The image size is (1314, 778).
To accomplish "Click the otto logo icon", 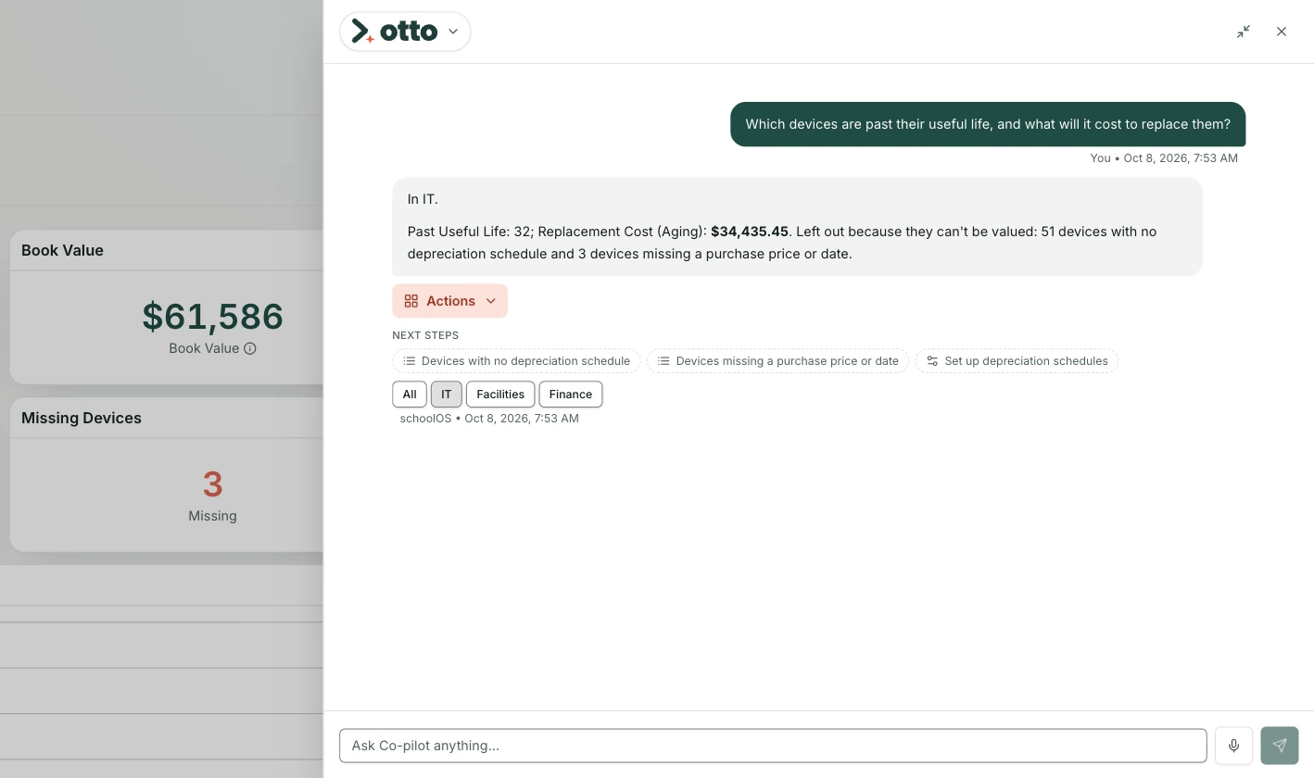I will (x=363, y=31).
